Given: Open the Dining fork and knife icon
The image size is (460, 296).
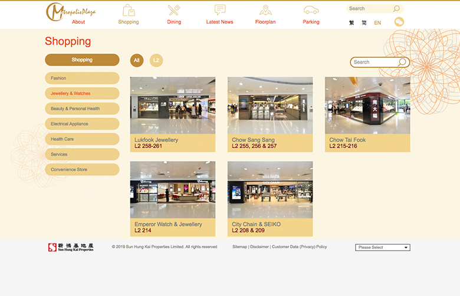Looking at the screenshot, I should pos(174,10).
